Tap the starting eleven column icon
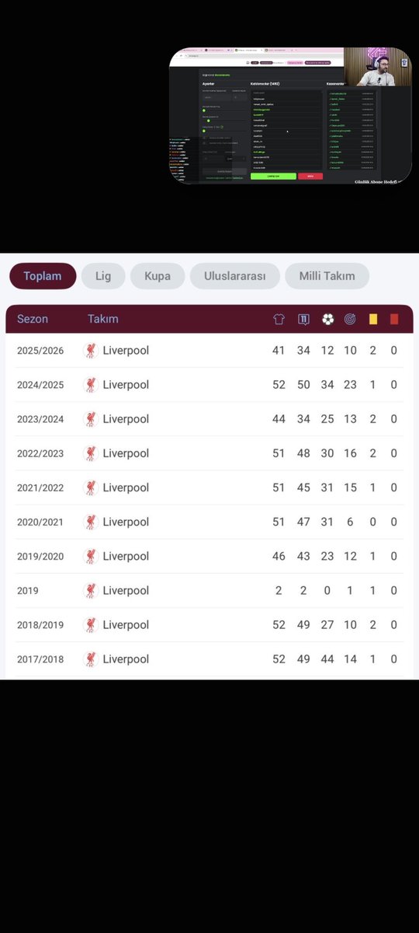Image resolution: width=419 pixels, height=933 pixels. click(x=303, y=319)
